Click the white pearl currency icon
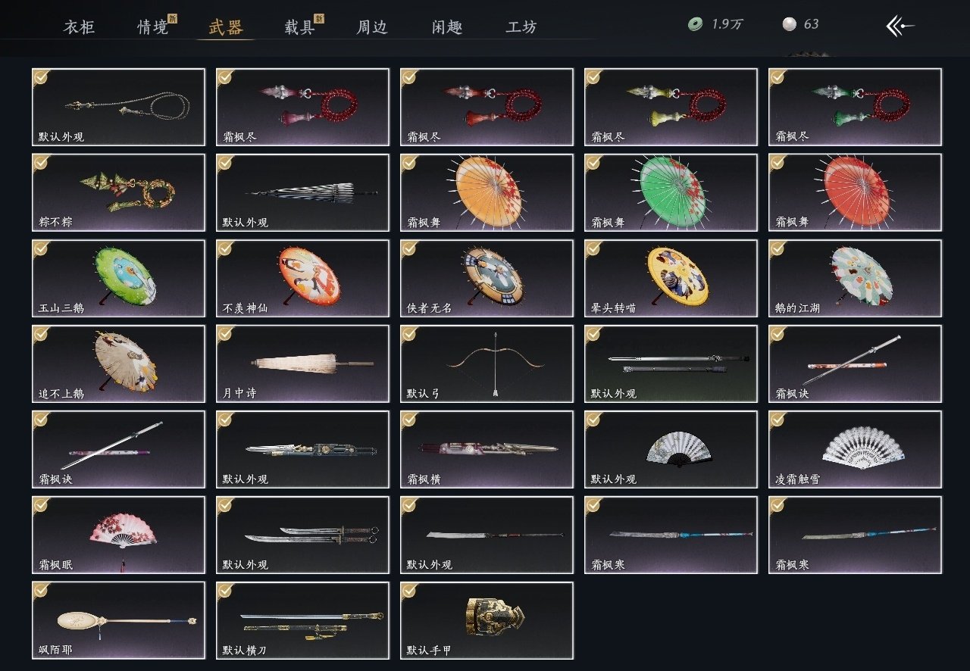 [x=789, y=24]
